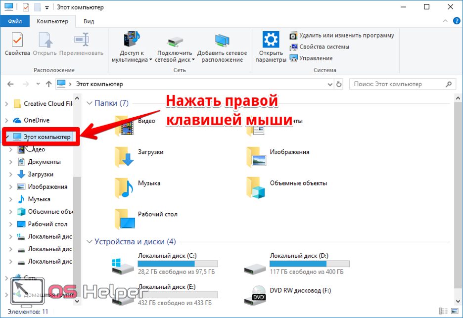The height and width of the screenshot is (318, 463).
Task: Click 28,2 ГБ свободно из 97,5 ГБ text
Action: click(176, 272)
